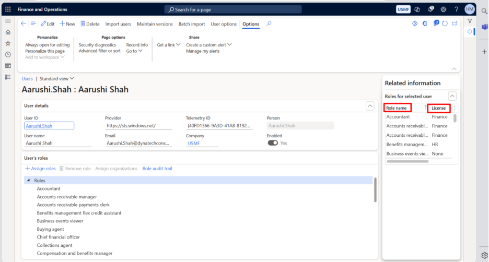489x262 pixels.
Task: Select Chief financial officer role
Action: point(59,237)
